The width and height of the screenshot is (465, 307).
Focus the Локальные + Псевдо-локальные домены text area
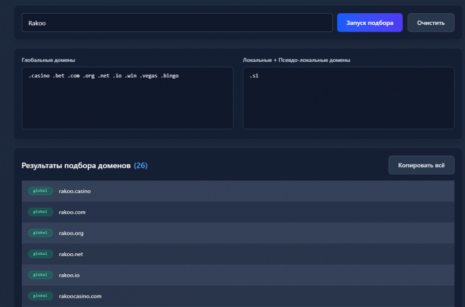349,98
